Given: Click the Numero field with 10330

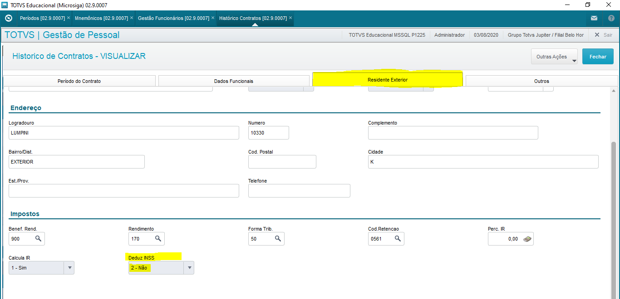Looking at the screenshot, I should click(x=269, y=133).
